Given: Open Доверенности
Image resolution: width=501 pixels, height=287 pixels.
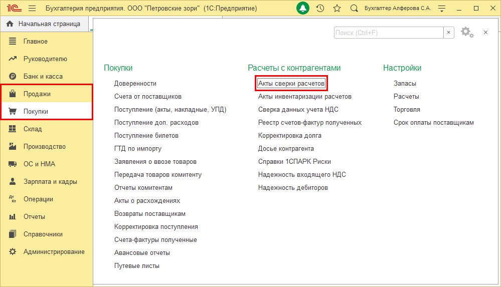Looking at the screenshot, I should click(135, 83).
